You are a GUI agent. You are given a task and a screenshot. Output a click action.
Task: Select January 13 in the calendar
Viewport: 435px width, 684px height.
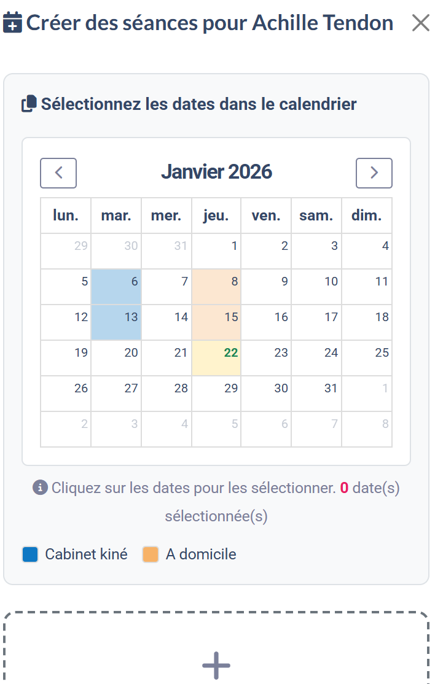[x=116, y=322]
